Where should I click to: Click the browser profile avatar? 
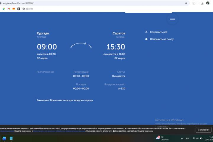[x=208, y=3]
